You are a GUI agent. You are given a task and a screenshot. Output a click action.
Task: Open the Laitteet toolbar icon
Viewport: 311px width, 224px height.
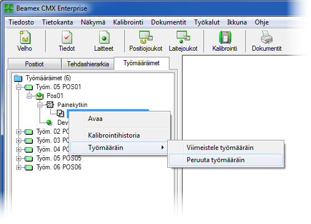click(104, 37)
